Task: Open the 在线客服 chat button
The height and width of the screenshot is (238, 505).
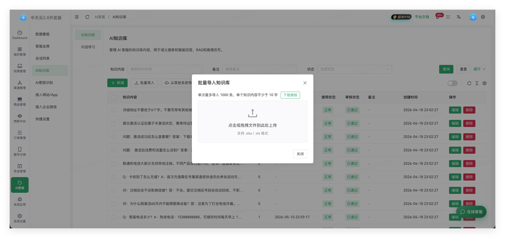Action: [471, 212]
